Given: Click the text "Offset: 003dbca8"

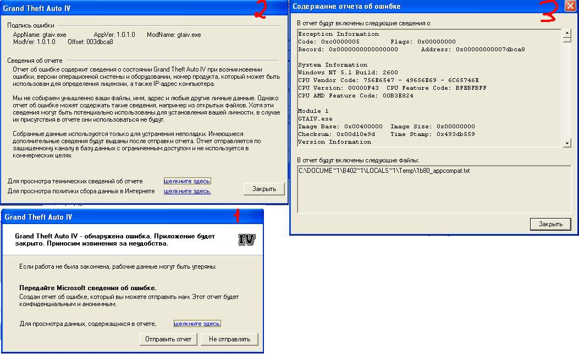Looking at the screenshot, I should pyautogui.click(x=91, y=42).
